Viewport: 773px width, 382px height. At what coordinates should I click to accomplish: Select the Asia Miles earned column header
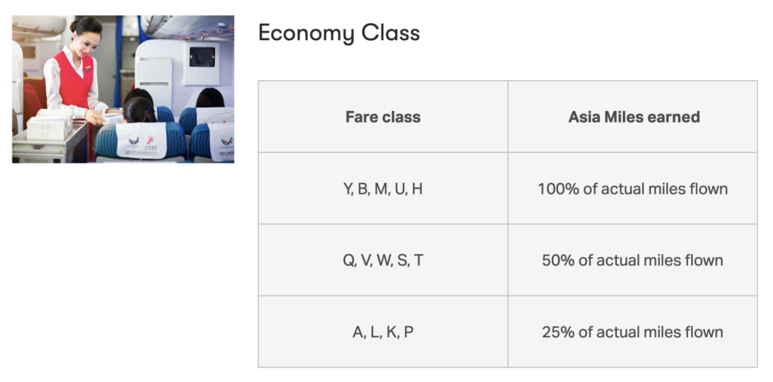[x=633, y=117]
